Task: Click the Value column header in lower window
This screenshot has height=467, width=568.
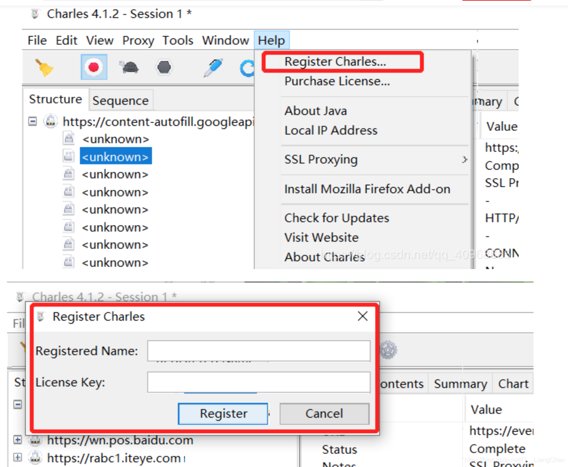Action: pos(486,410)
